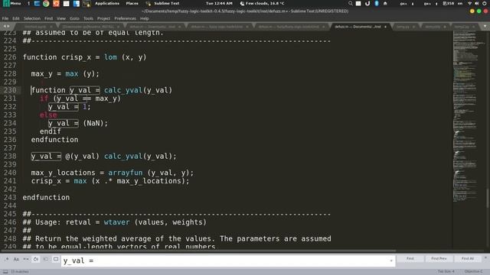Click the Find All button
Screen dimensions: 490x275
click(x=468, y=258)
